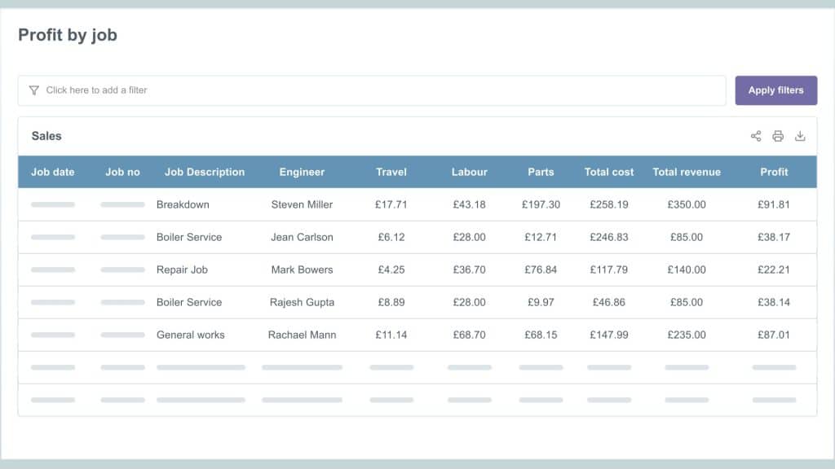Screen dimensions: 835x469
Task: Sort by Total revenue column header
Action: coord(687,173)
